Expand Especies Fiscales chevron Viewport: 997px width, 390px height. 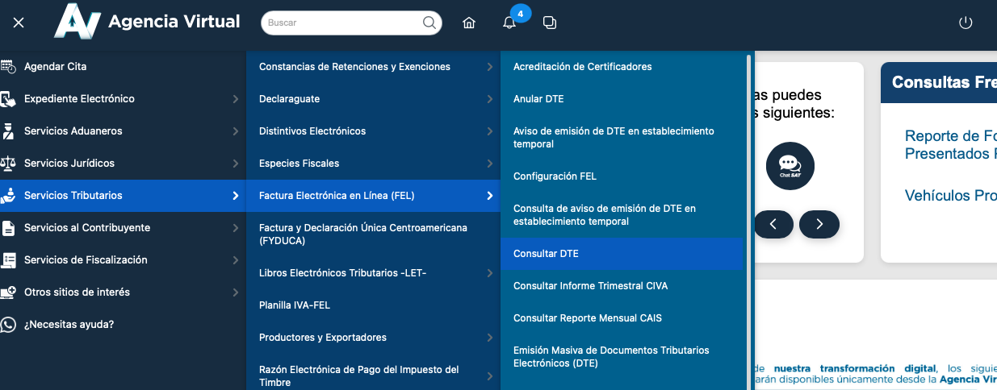pyautogui.click(x=490, y=164)
